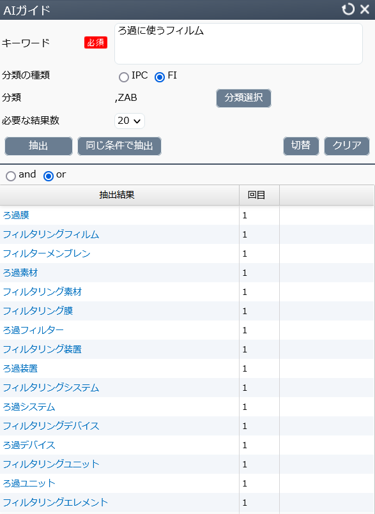Click the refresh icon in AIガイド header
The image size is (375, 514).
pyautogui.click(x=348, y=9)
